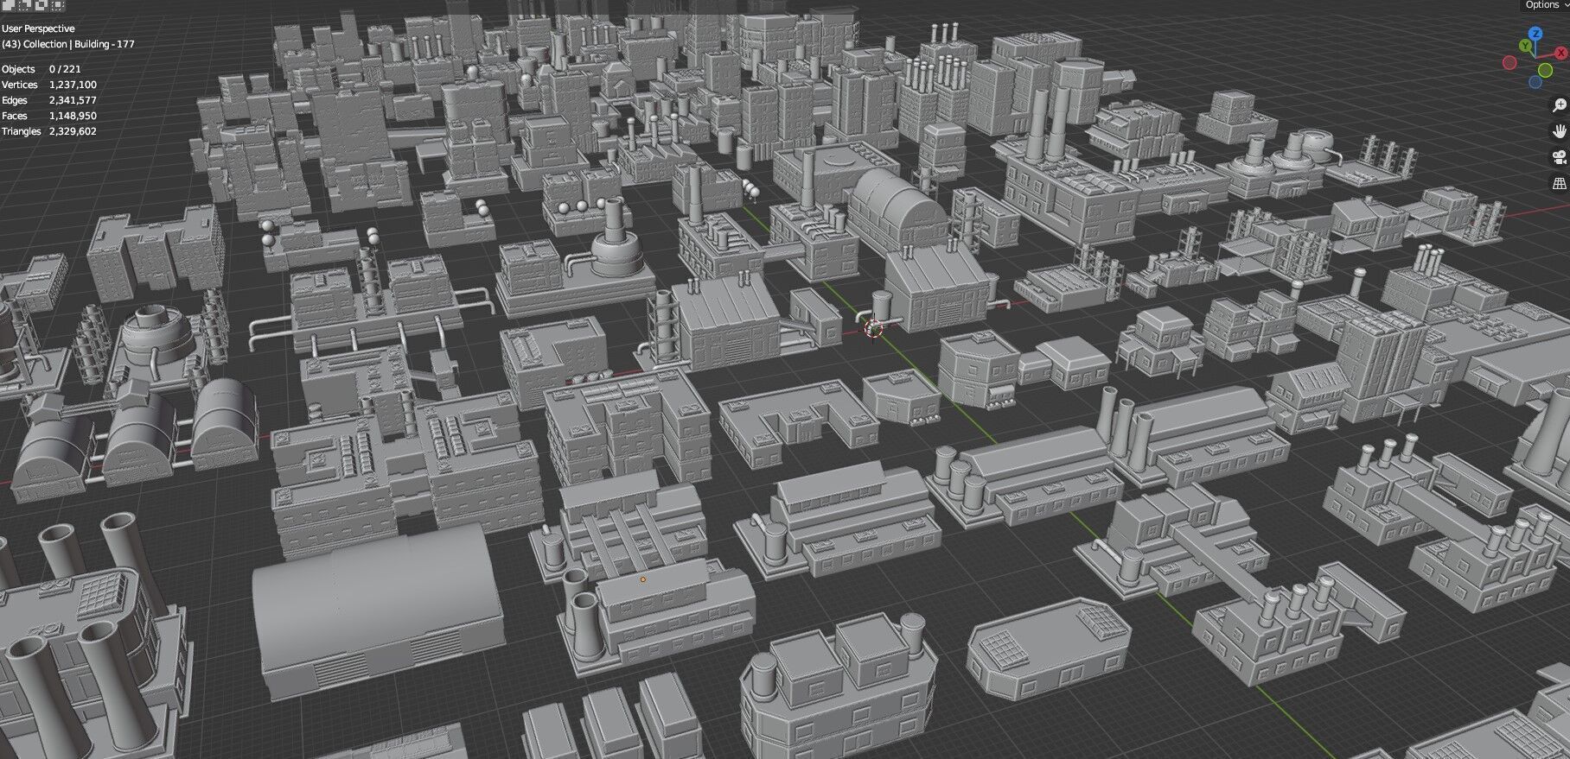The image size is (1570, 759).
Task: Toggle the camera view icon
Action: click(x=1560, y=157)
